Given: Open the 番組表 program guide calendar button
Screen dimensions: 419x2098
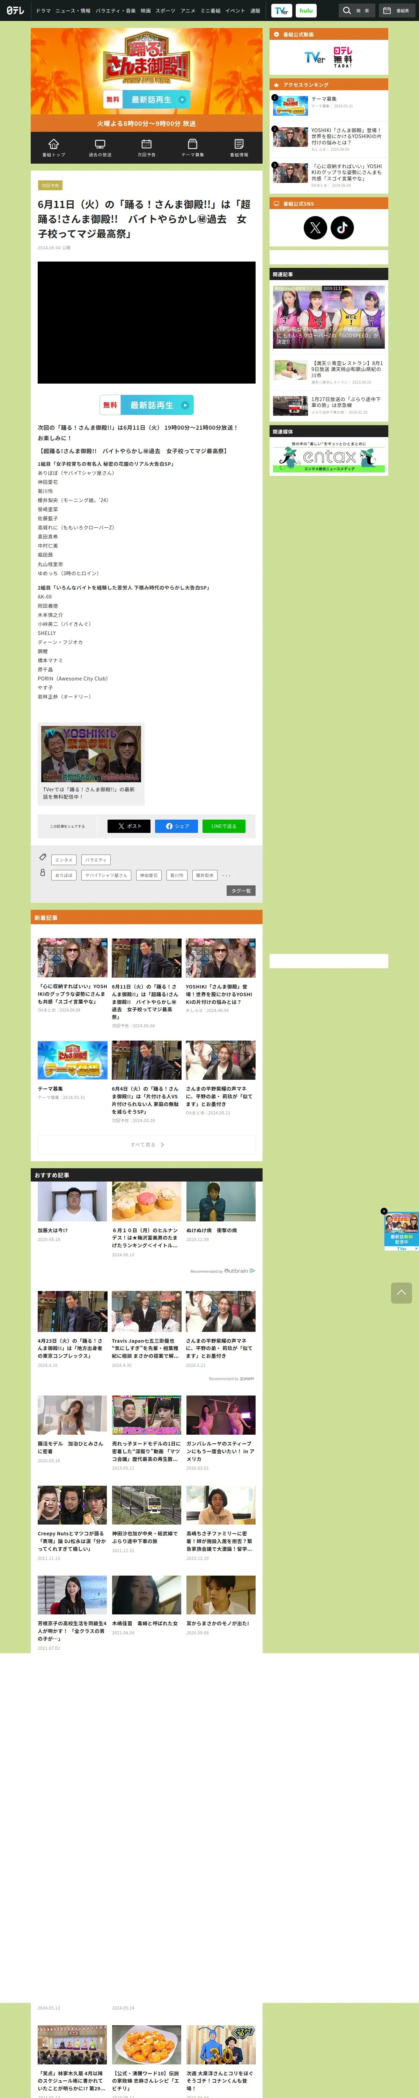Looking at the screenshot, I should tap(396, 10).
